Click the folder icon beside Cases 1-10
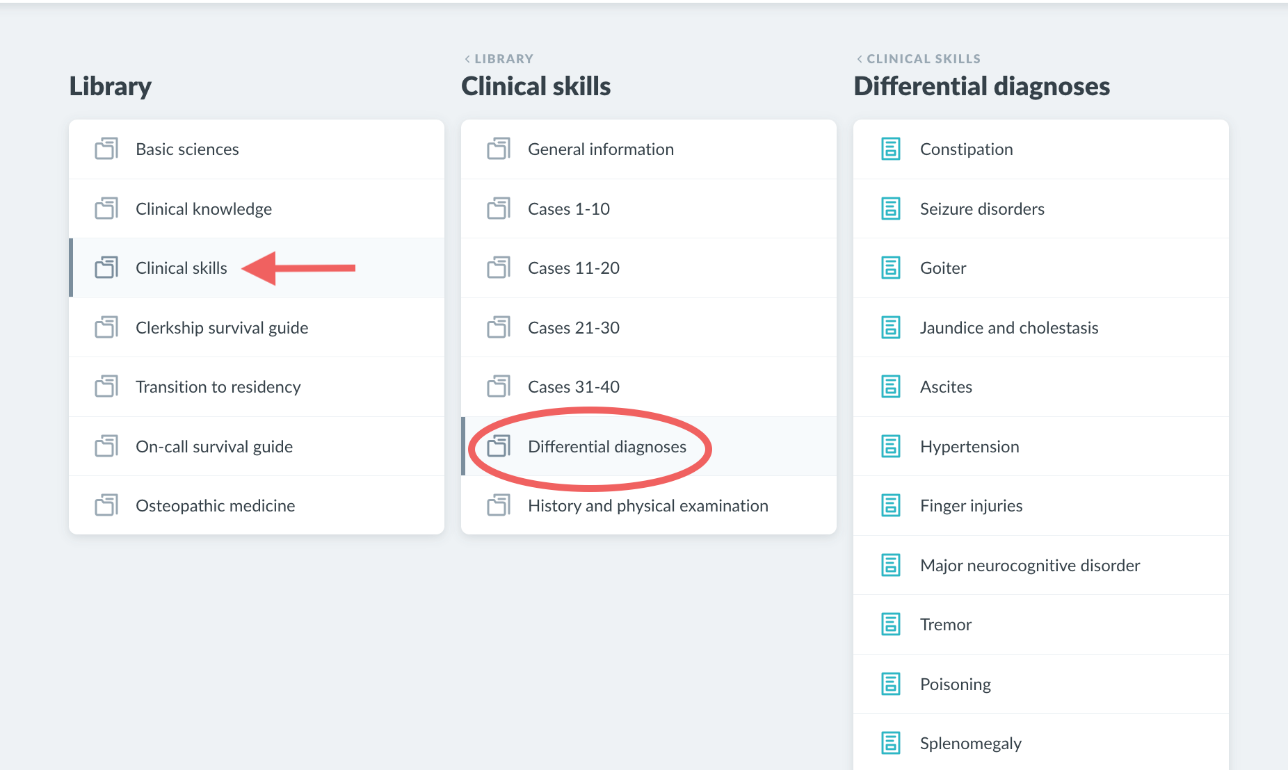 pyautogui.click(x=499, y=208)
